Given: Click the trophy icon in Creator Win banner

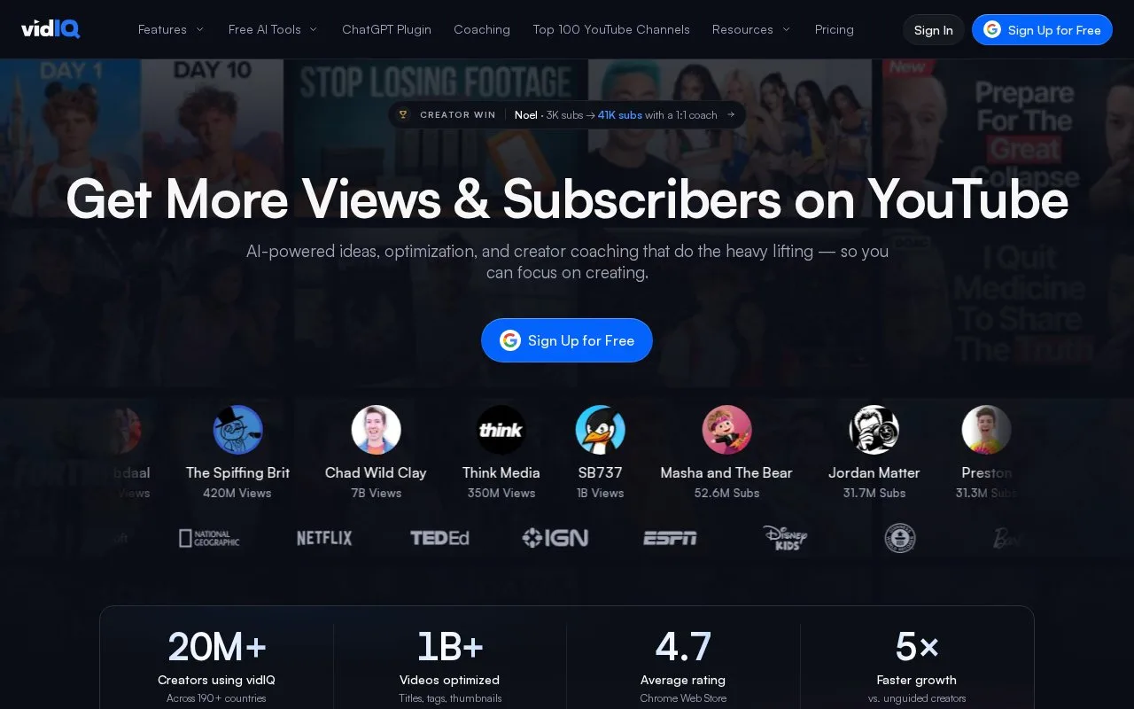Looking at the screenshot, I should tap(403, 114).
